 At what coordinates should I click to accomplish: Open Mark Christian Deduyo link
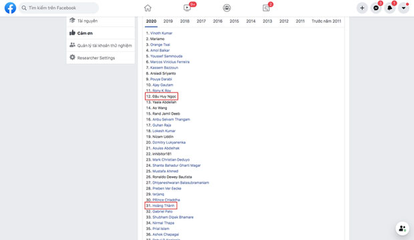click(171, 160)
